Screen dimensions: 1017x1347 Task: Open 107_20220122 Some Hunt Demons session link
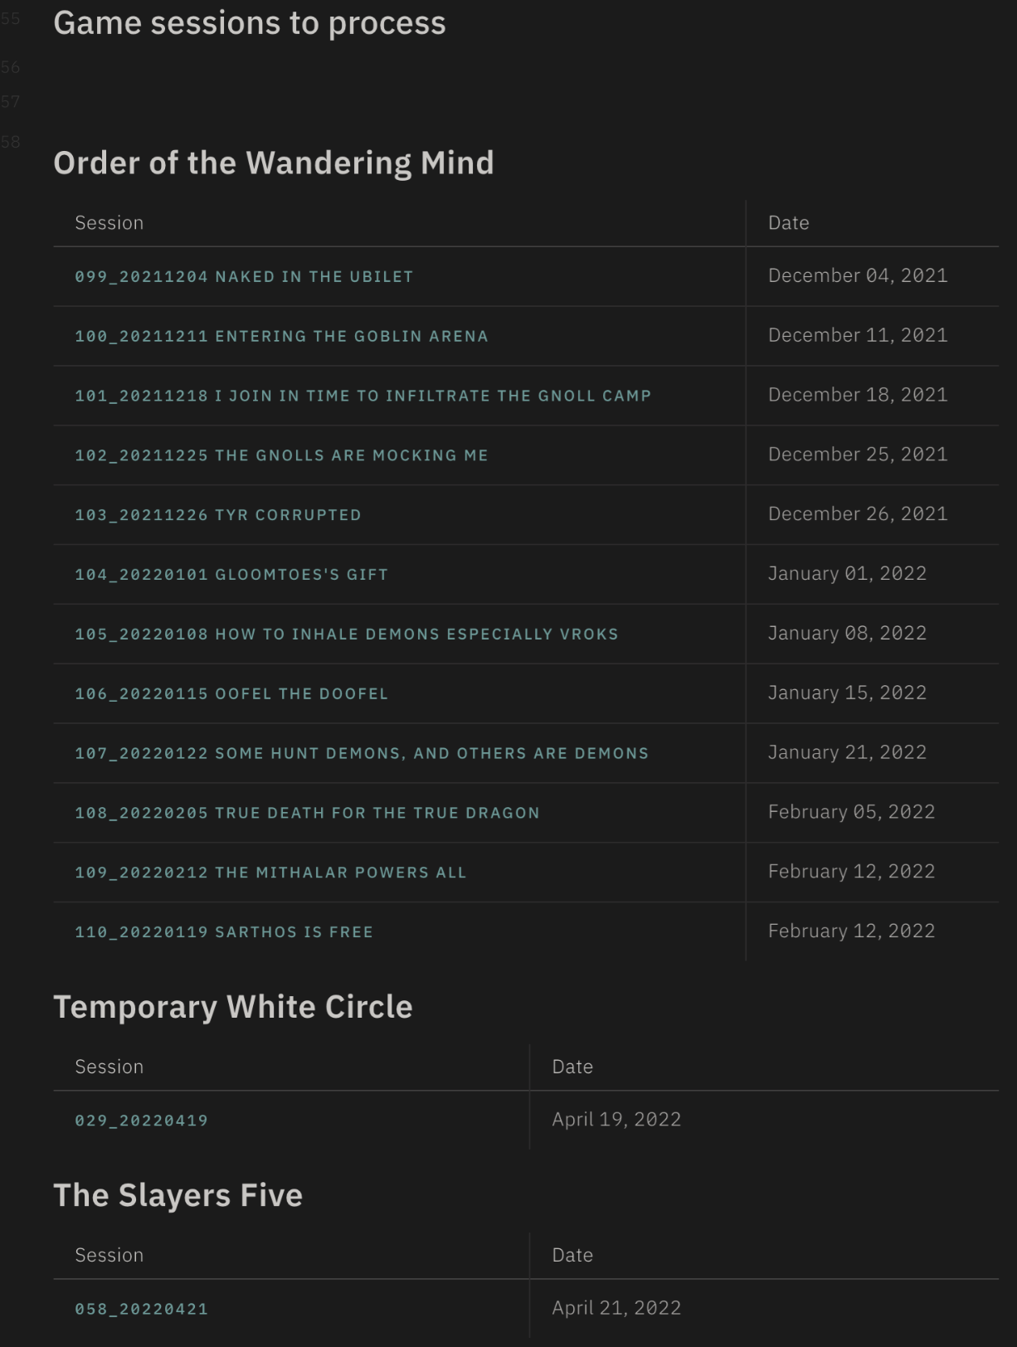tap(362, 754)
